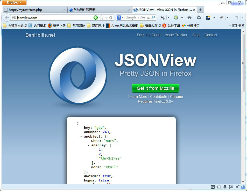
Task: Open the 站长工具 bookmark
Action: (171, 26)
